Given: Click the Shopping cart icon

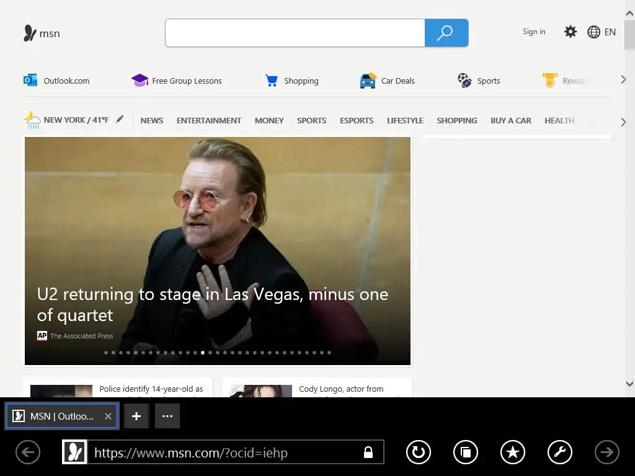Looking at the screenshot, I should [x=271, y=81].
